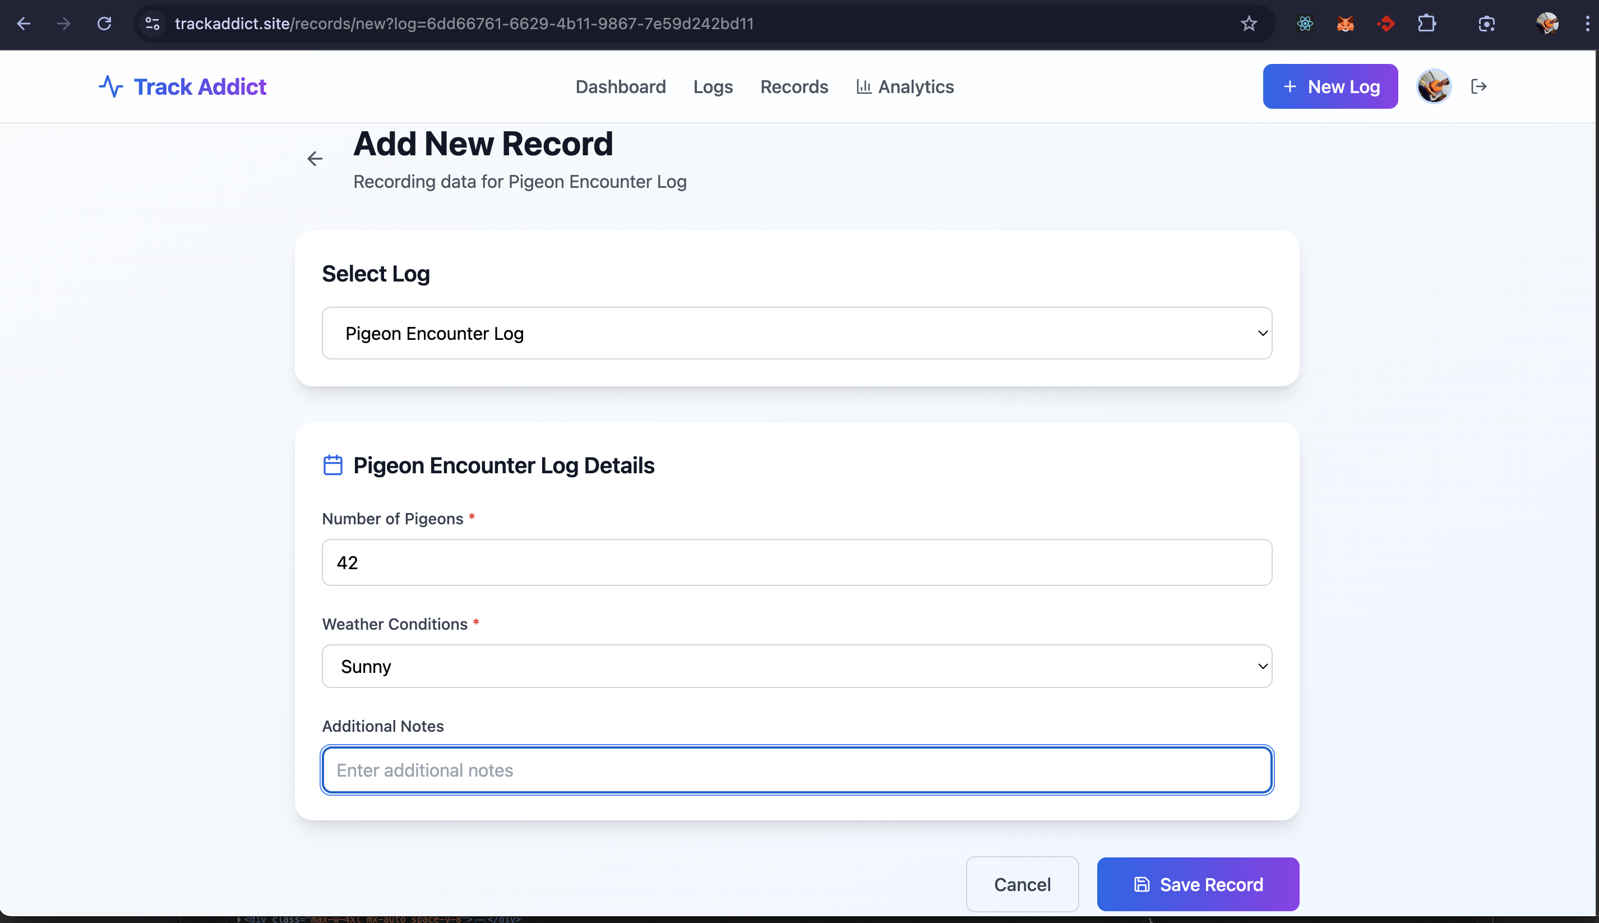Click the logout icon in header

point(1478,87)
